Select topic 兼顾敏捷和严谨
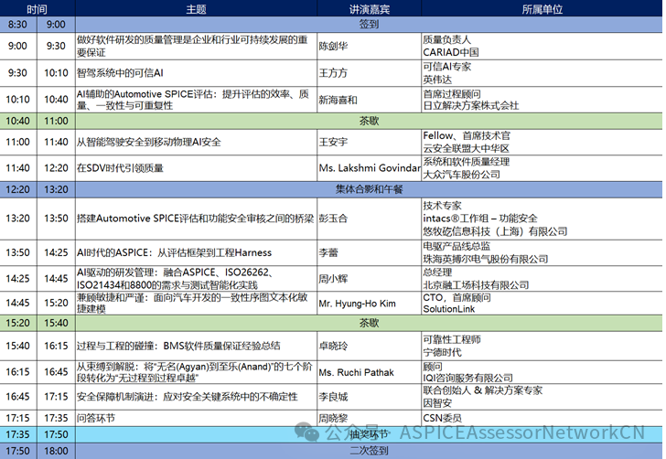Viewport: 666px width, 459px height. [x=196, y=304]
